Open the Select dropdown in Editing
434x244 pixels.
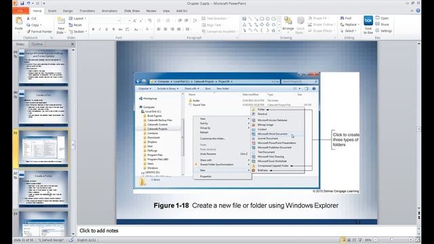click(x=349, y=30)
